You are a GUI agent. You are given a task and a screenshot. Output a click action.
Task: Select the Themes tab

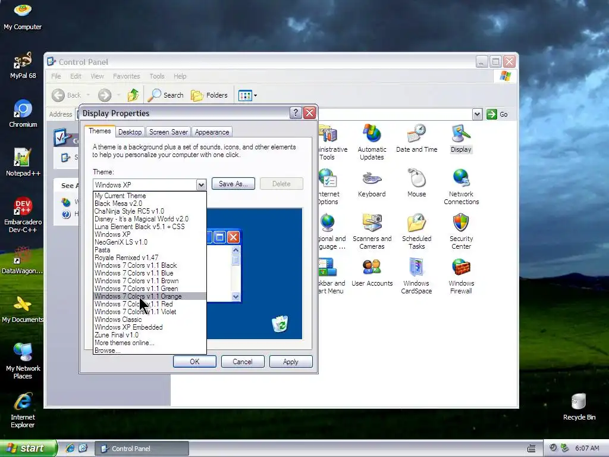point(100,131)
